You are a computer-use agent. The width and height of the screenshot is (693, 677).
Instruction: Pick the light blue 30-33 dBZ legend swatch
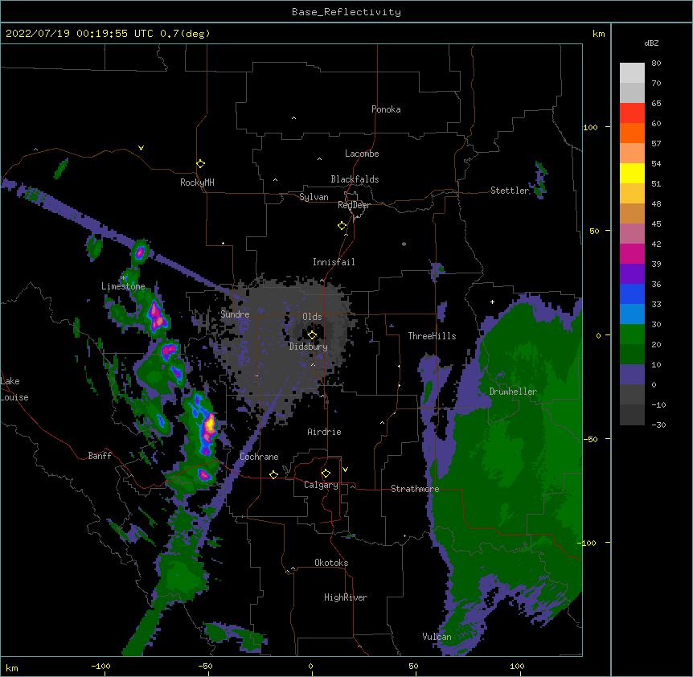[x=632, y=314]
